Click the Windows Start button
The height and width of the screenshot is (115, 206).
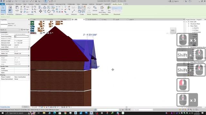2,113
